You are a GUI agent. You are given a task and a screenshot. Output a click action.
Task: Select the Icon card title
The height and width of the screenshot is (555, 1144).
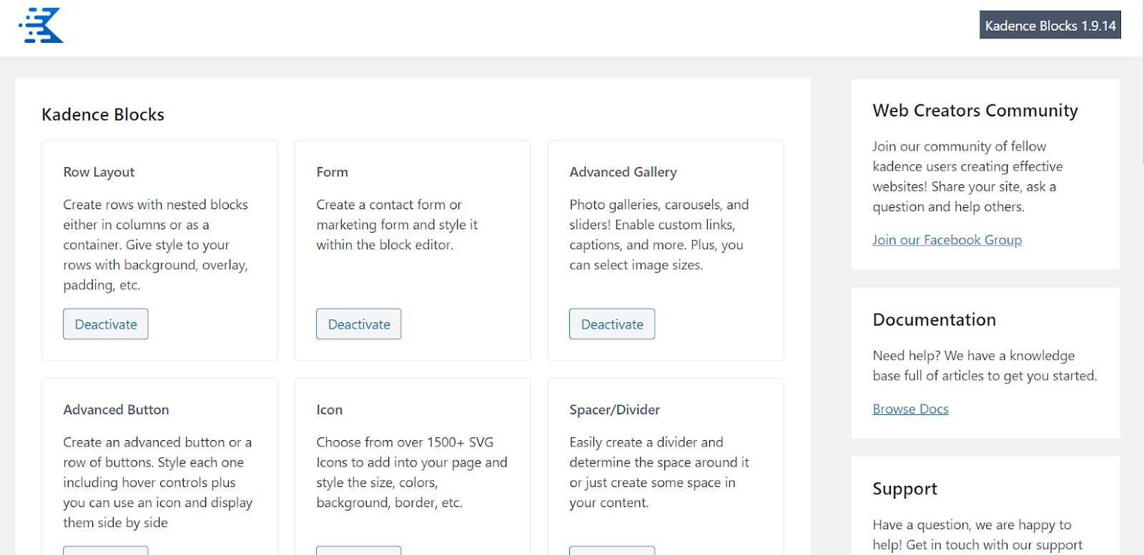coord(330,410)
